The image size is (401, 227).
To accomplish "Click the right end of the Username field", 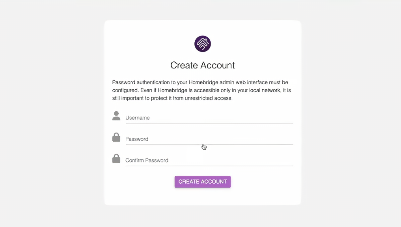I will coord(288,118).
